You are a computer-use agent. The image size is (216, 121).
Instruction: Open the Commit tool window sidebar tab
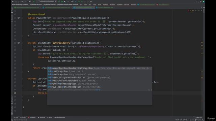click(12, 18)
